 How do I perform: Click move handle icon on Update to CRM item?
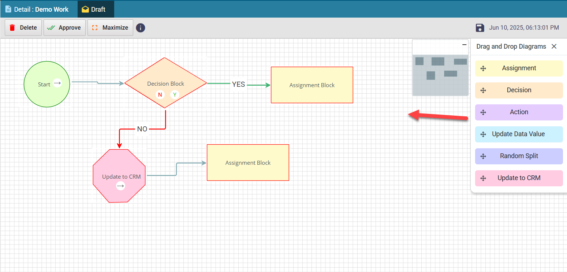pos(483,178)
